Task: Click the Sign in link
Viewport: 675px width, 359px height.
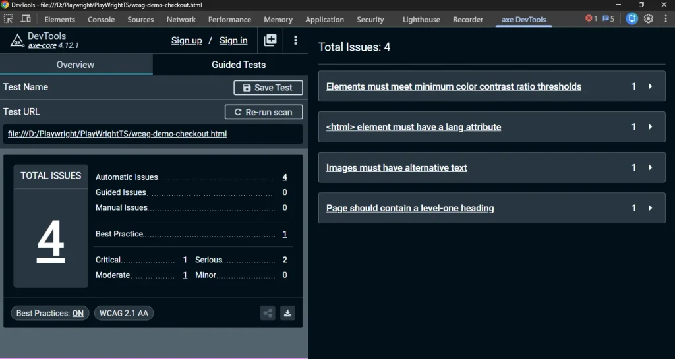Action: click(233, 40)
